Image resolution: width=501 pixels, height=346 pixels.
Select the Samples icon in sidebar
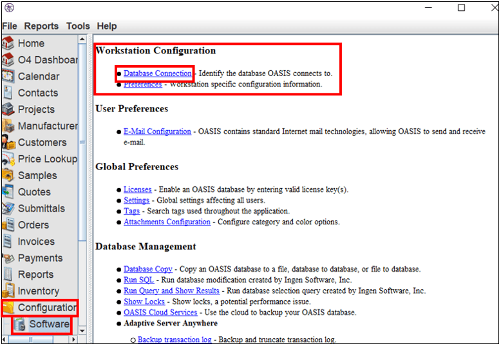click(x=8, y=175)
